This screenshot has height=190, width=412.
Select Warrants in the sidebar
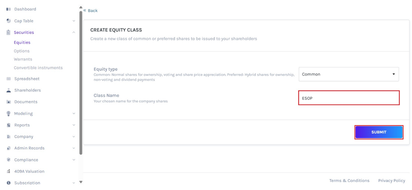(x=23, y=59)
